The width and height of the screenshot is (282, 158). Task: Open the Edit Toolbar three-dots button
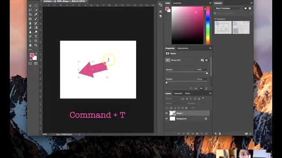point(30,50)
